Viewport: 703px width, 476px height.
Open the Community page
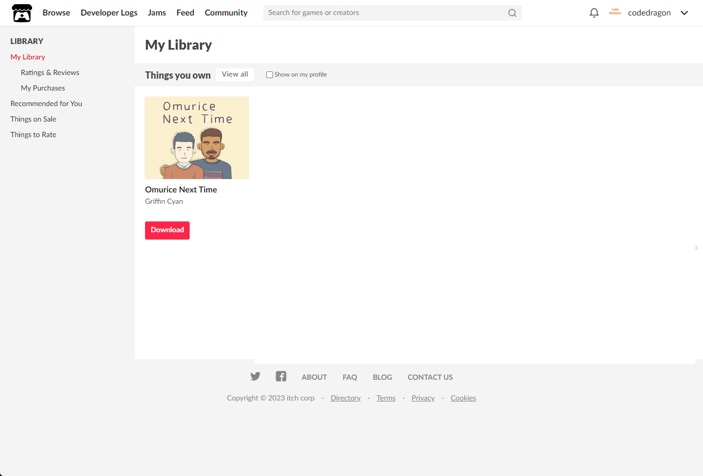(226, 12)
